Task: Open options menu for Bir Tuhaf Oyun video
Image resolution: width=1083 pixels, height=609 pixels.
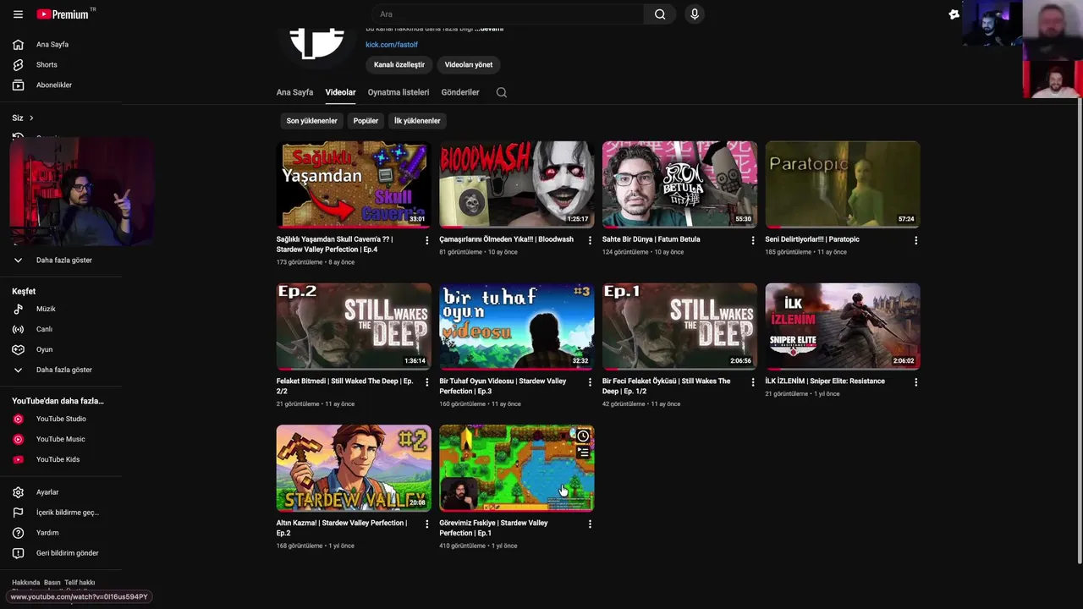Action: 590,382
